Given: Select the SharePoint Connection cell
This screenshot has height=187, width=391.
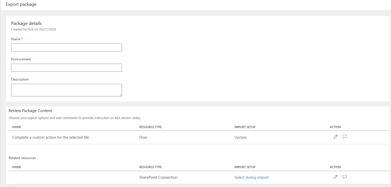Looking at the screenshot, I should (158, 177).
